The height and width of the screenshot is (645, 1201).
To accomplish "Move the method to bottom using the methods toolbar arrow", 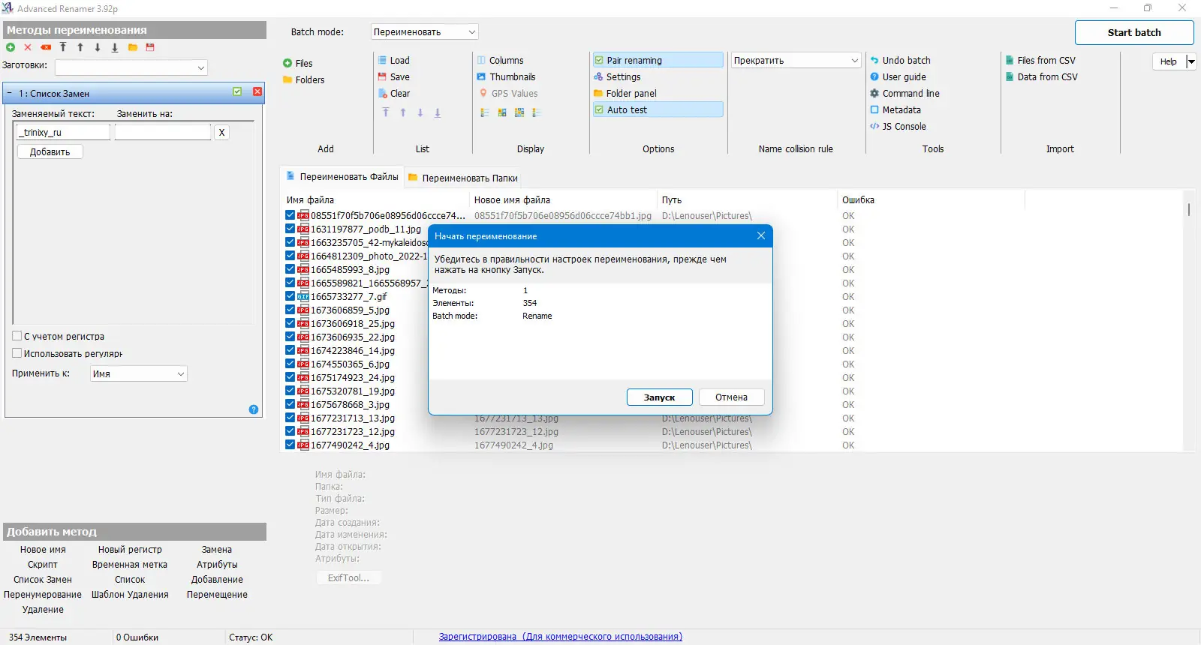I will (115, 47).
